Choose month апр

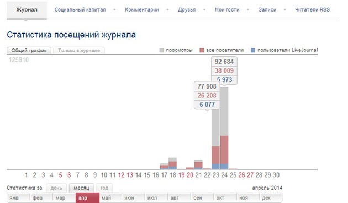[x=87, y=197]
